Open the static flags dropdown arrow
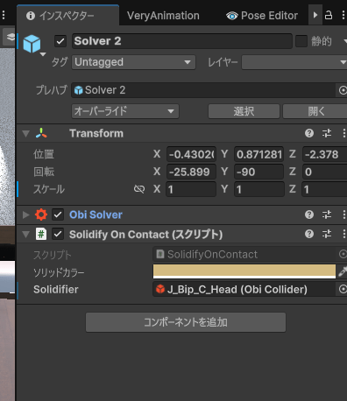The width and height of the screenshot is (347, 401). [345, 41]
